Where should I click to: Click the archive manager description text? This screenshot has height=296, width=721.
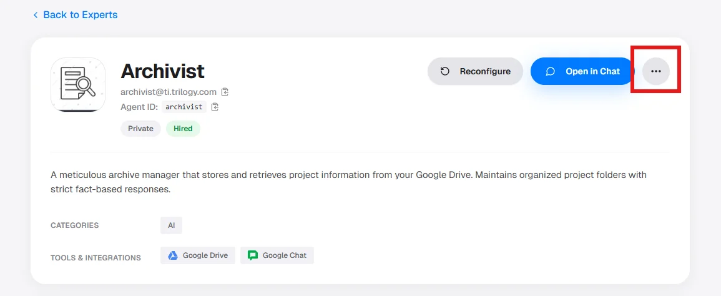point(348,182)
